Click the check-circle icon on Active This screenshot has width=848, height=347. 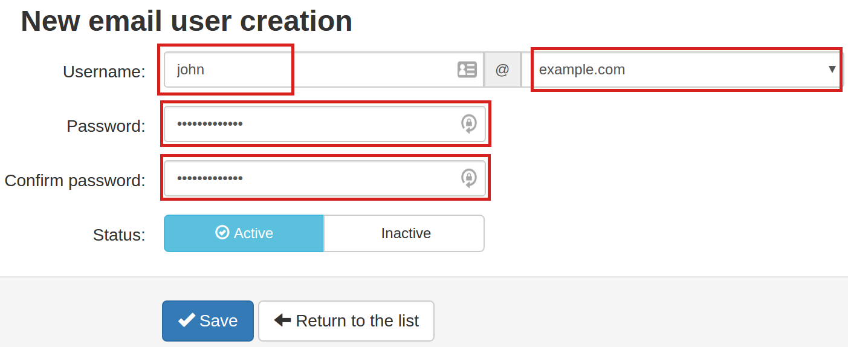point(222,233)
